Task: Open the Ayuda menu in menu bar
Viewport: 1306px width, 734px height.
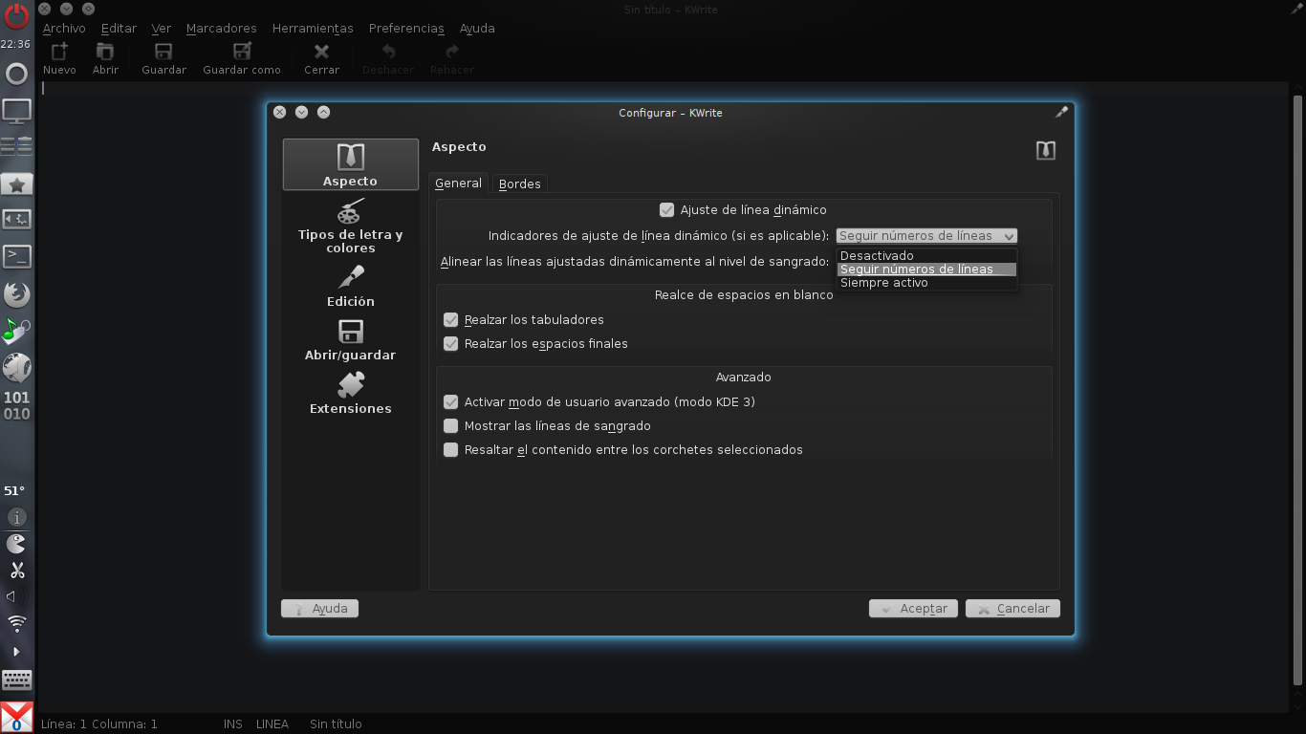Action: [x=477, y=28]
